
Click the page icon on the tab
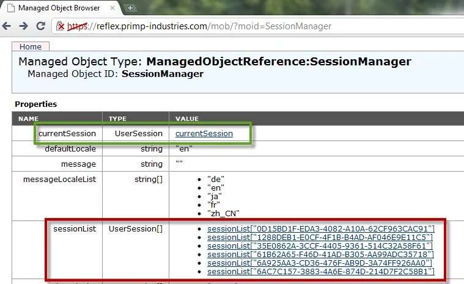[10, 8]
